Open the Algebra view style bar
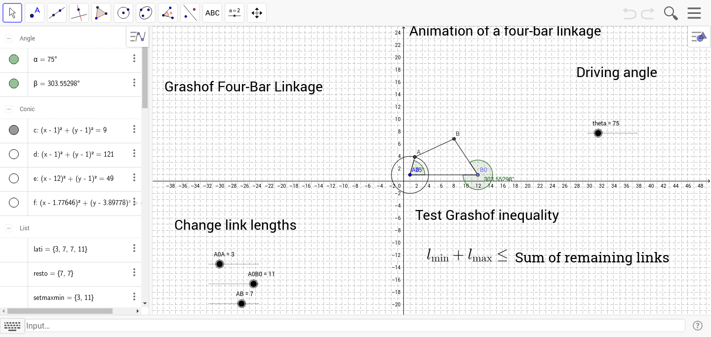This screenshot has height=337, width=711. point(138,37)
